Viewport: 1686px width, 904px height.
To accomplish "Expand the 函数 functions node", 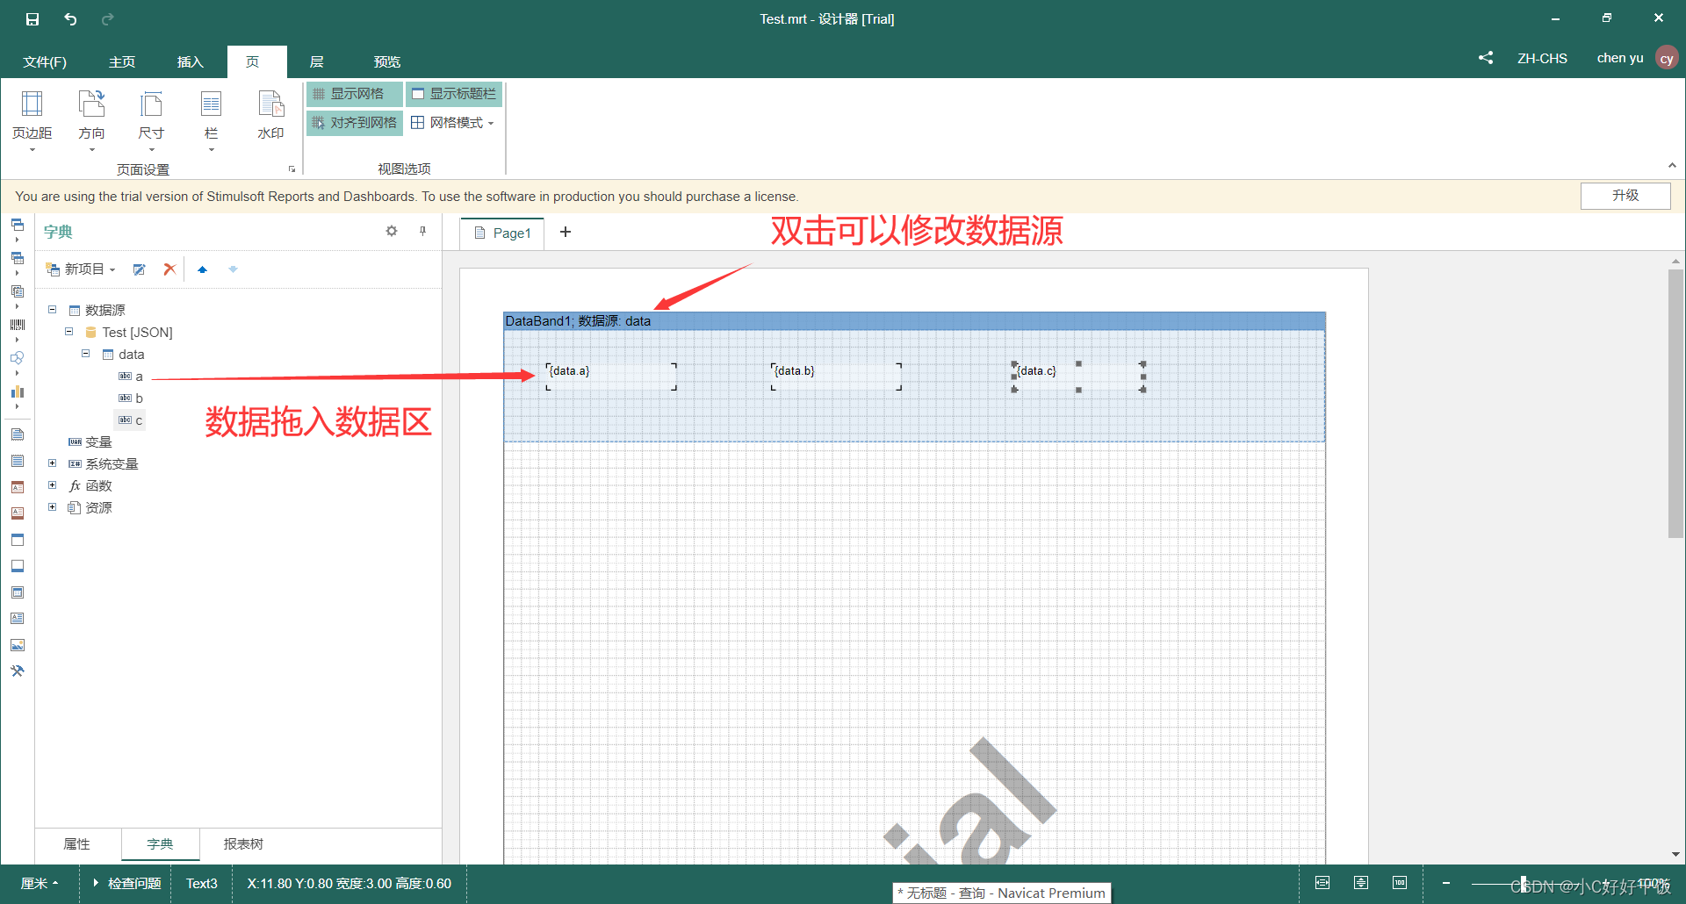I will [52, 485].
